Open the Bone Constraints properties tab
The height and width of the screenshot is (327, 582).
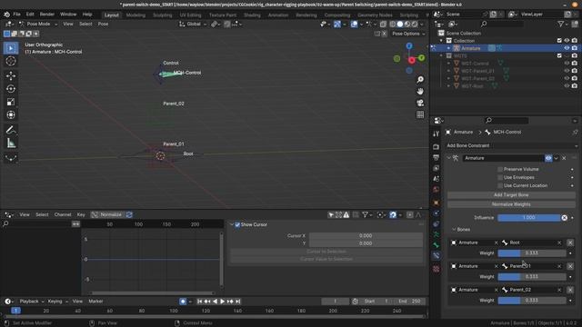coord(436,255)
